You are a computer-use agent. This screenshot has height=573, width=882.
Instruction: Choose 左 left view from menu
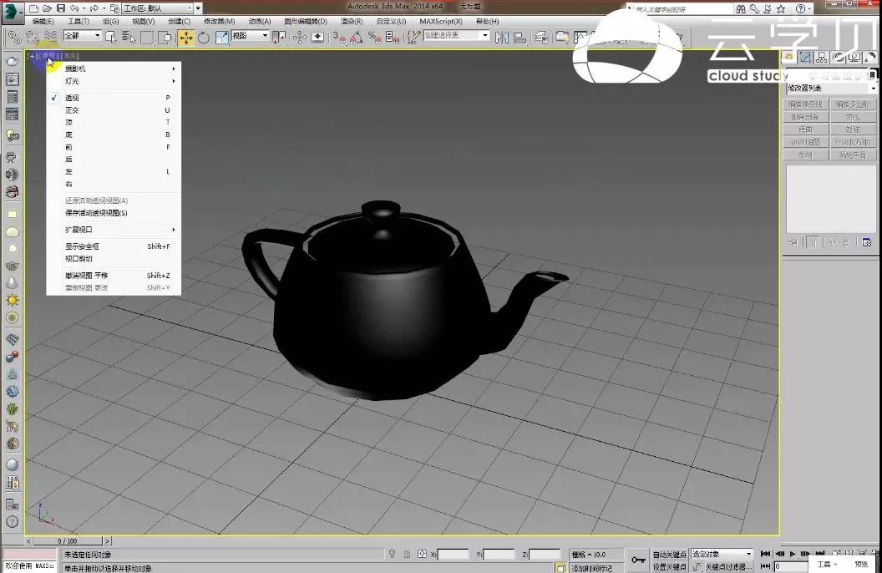click(x=114, y=172)
